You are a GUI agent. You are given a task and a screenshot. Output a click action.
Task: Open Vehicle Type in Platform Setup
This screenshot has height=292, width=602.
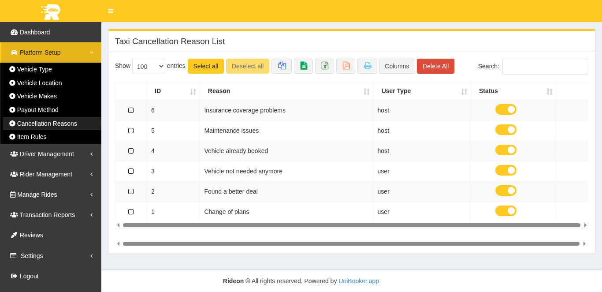[x=34, y=69]
